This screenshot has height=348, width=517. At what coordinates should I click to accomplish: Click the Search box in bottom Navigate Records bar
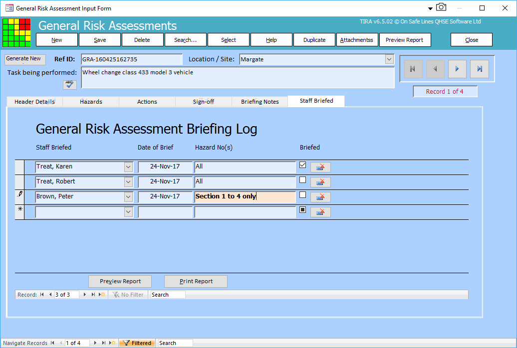(x=176, y=343)
